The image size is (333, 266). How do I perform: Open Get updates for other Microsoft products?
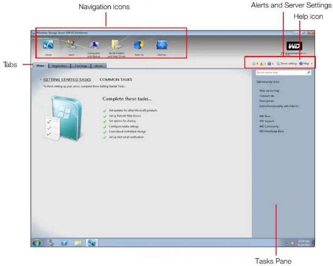click(133, 110)
